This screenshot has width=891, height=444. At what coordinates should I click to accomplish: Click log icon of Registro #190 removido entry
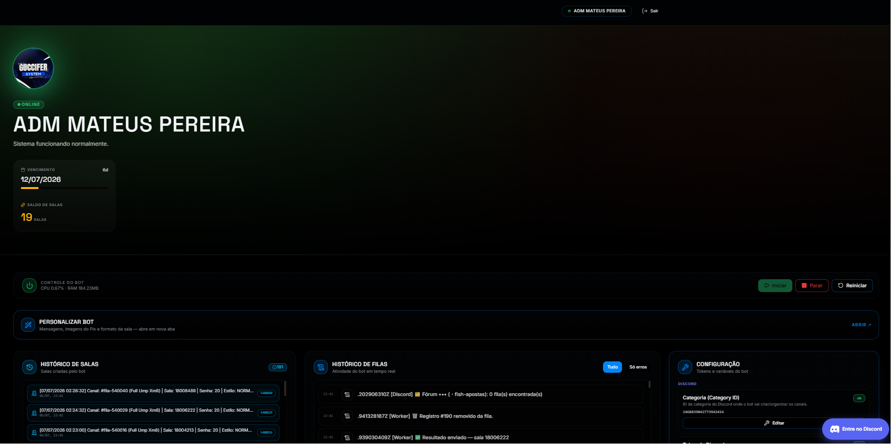[x=347, y=416]
